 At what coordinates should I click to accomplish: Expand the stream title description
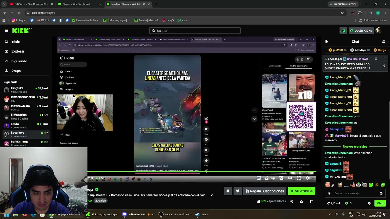(x=211, y=195)
